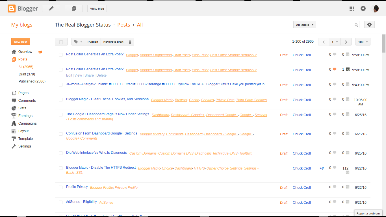Click the Layout icon in sidebar

pos(14,131)
